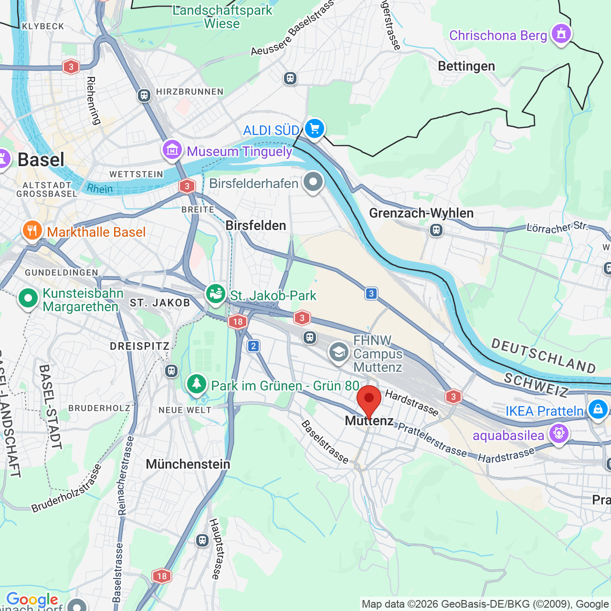Select the ALDI SÜD shopping cart icon
This screenshot has height=611, width=611.
pos(314,129)
